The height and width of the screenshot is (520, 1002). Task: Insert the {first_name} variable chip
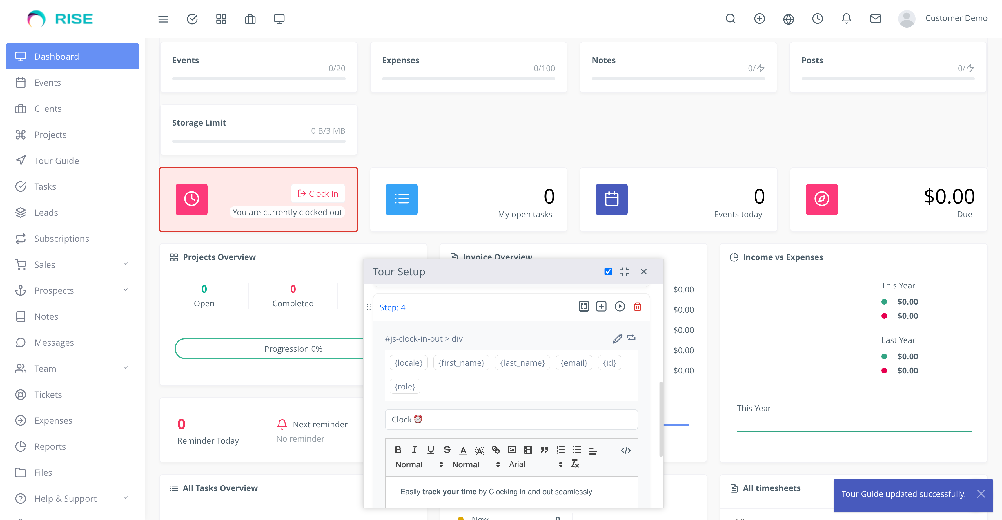pos(461,362)
